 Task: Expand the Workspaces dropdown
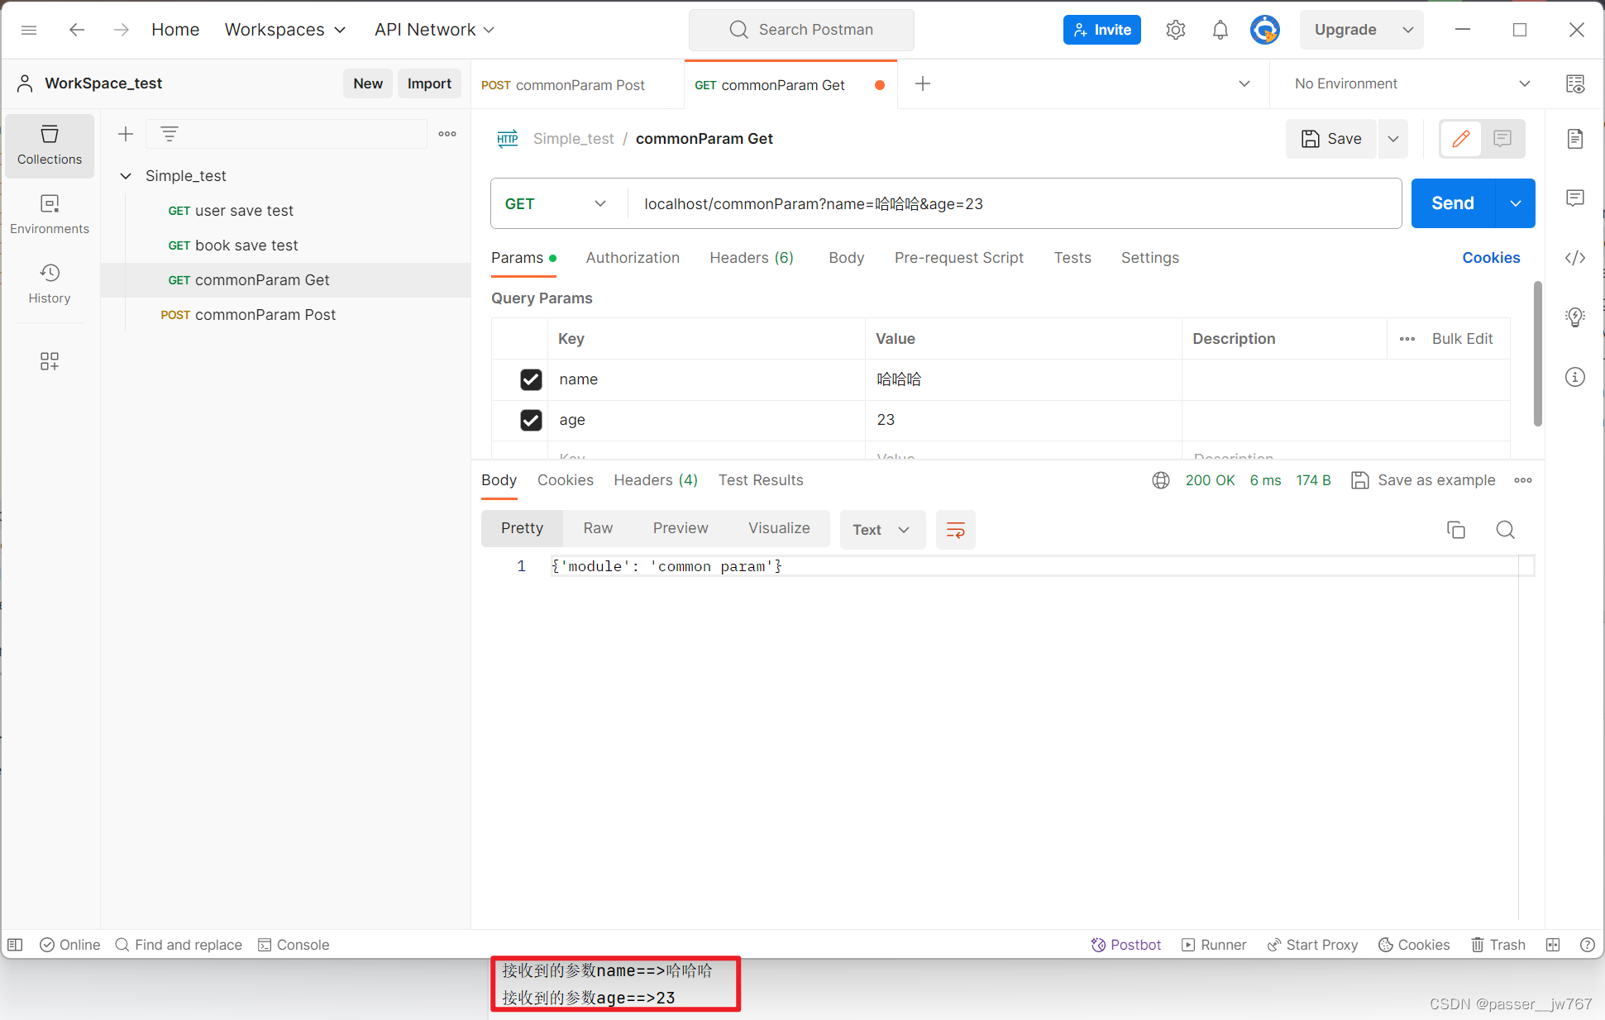(285, 30)
